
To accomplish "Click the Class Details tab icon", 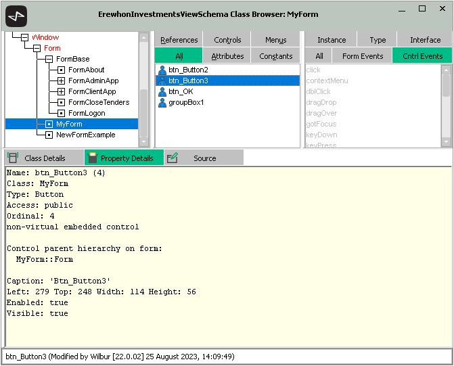I will (13, 158).
